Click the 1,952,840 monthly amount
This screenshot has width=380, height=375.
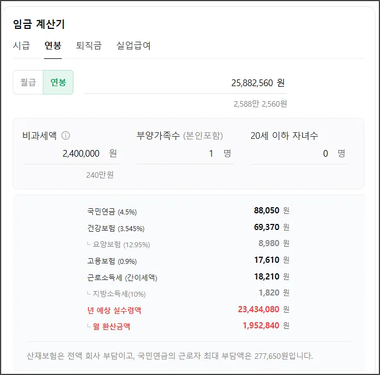pyautogui.click(x=261, y=326)
